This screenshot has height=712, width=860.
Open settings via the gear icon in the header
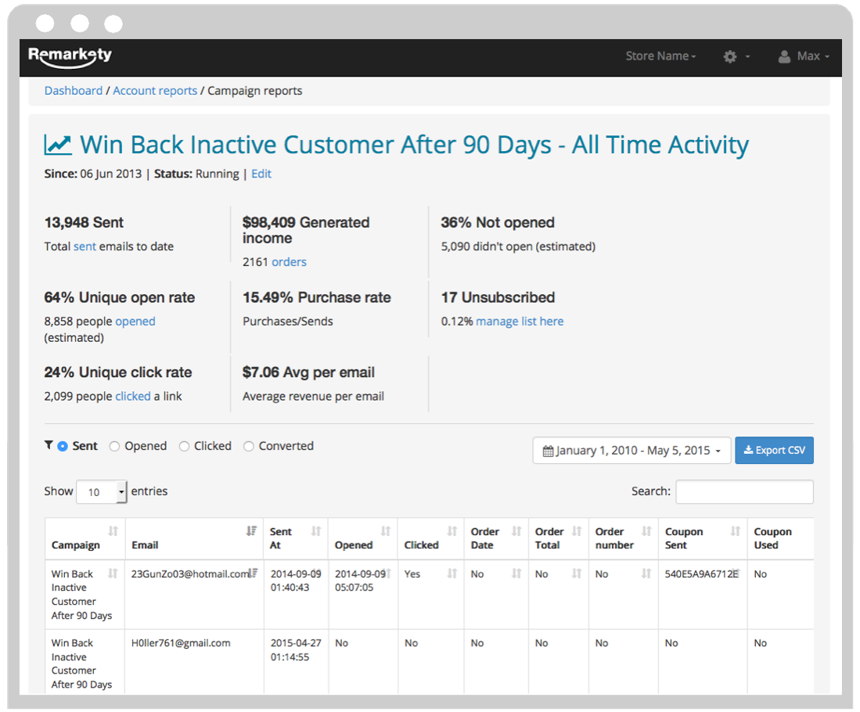click(x=729, y=56)
